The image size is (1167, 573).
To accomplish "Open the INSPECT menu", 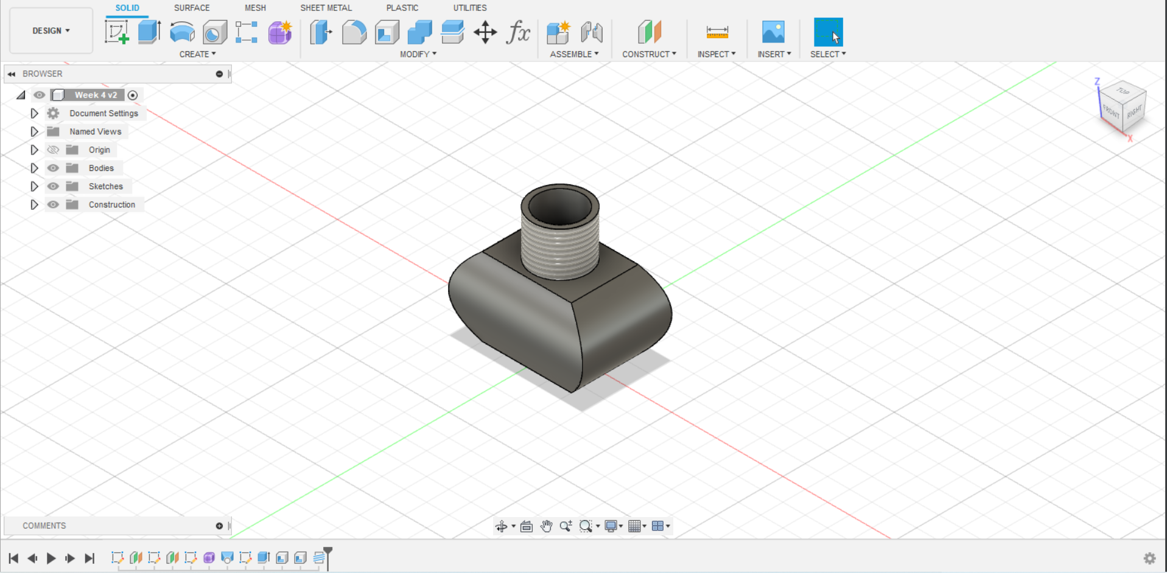I will 717,54.
